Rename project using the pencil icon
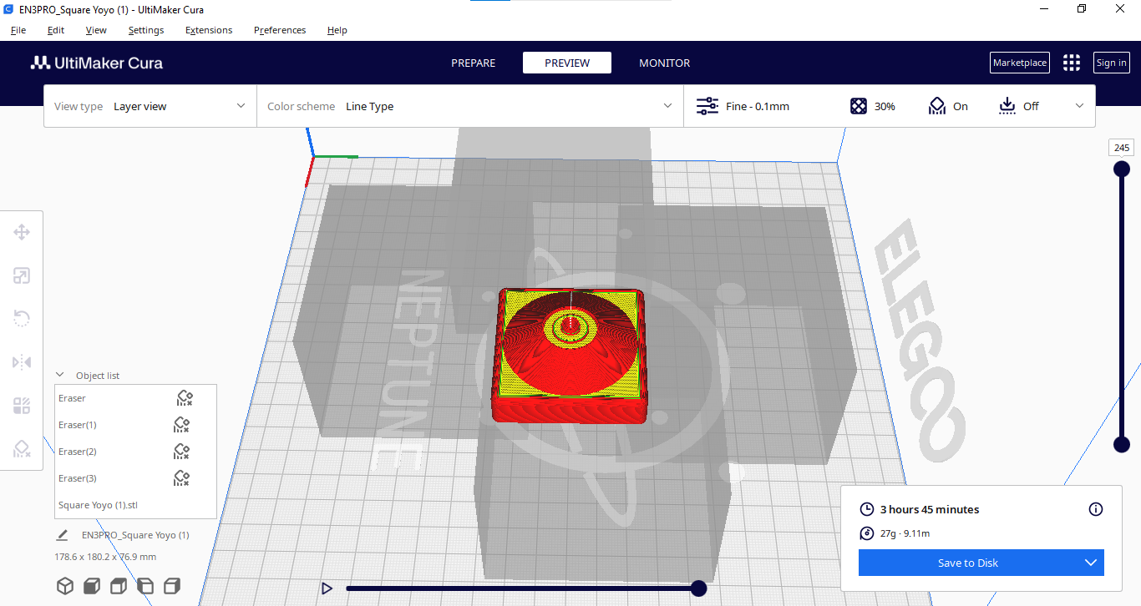Screen dimensions: 1141x606 (x=61, y=534)
